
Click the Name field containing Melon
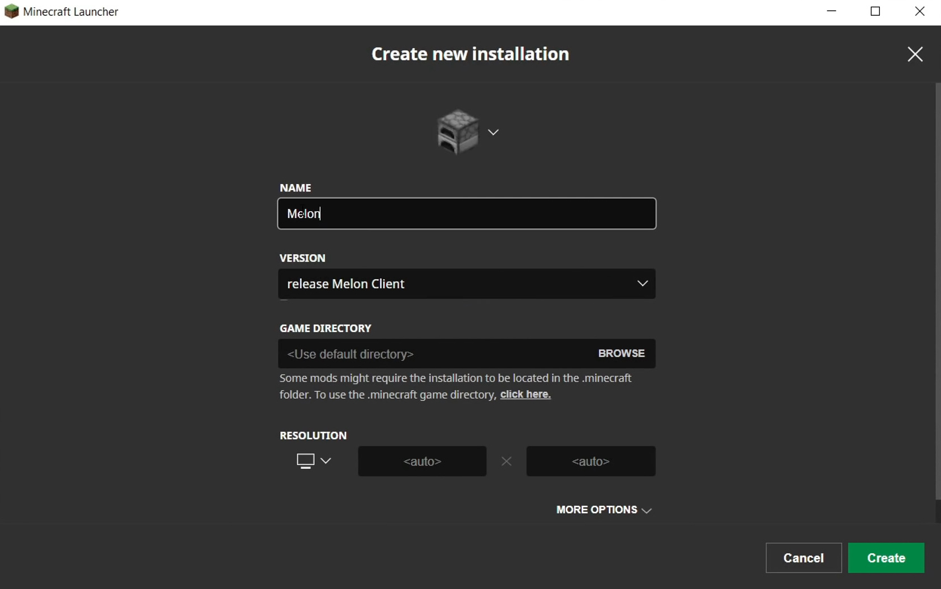coord(467,214)
